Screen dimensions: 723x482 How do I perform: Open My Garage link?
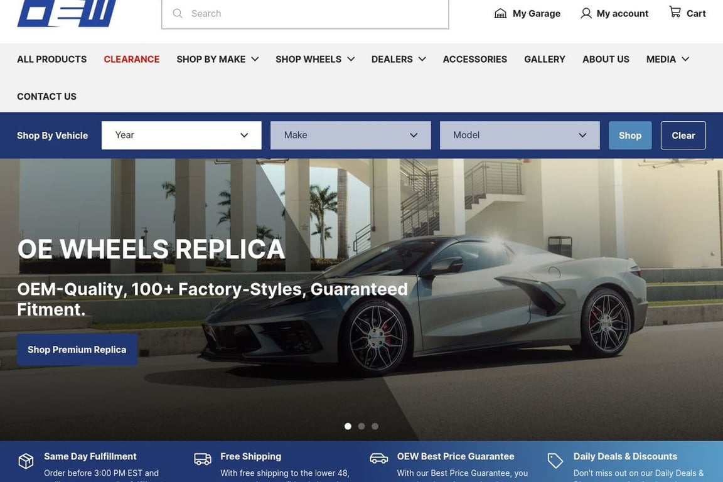pos(527,13)
